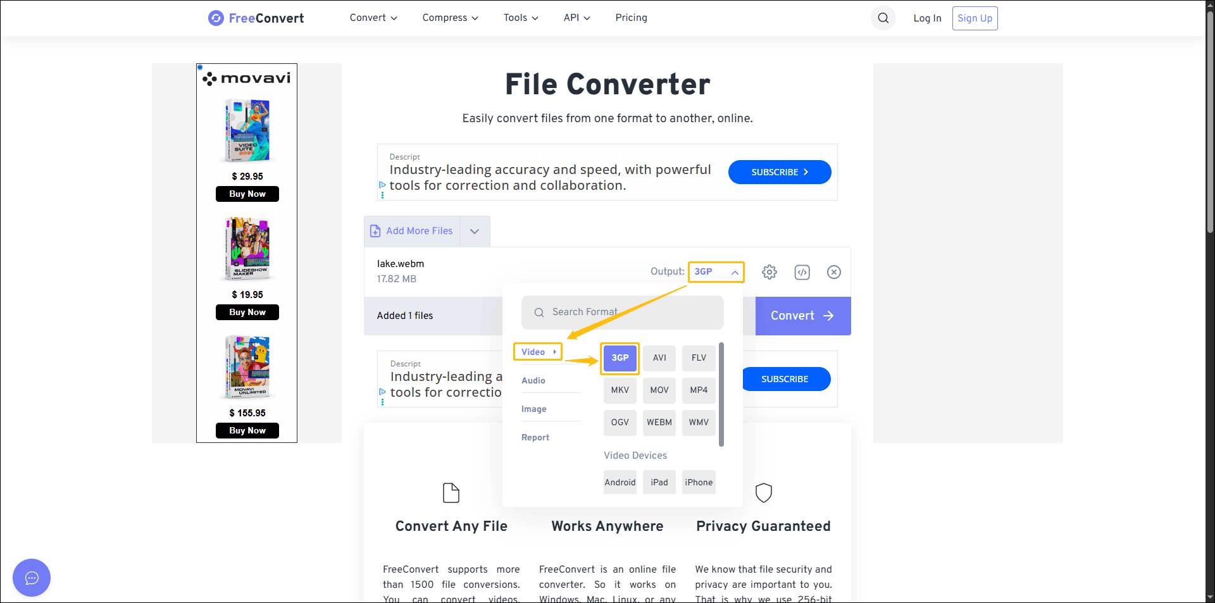Open the live chat bubble
This screenshot has width=1215, height=603.
point(32,578)
